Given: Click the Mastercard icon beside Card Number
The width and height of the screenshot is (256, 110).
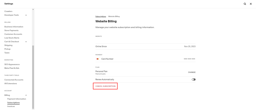Looking at the screenshot, I should (x=97, y=59).
